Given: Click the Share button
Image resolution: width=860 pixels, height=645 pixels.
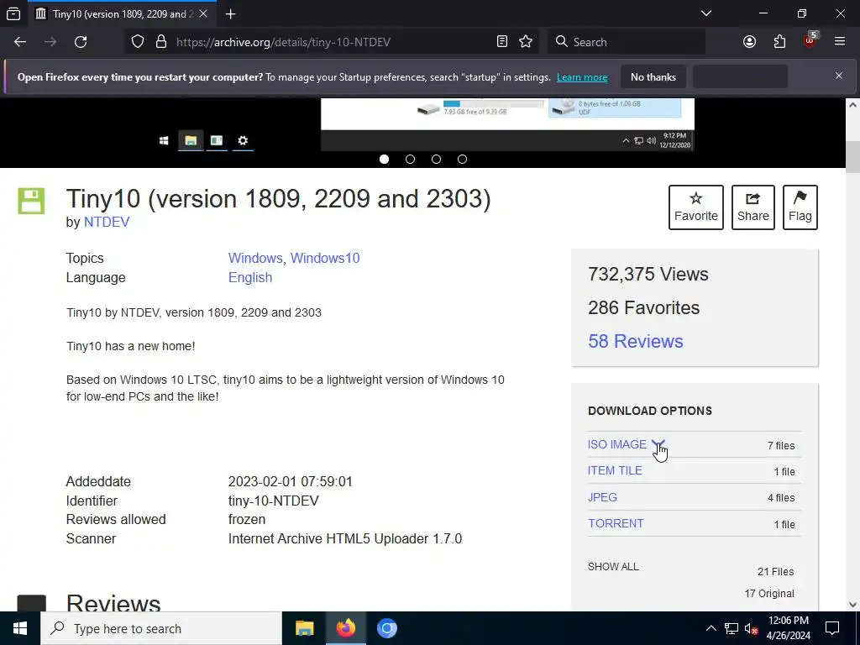Looking at the screenshot, I should [753, 207].
